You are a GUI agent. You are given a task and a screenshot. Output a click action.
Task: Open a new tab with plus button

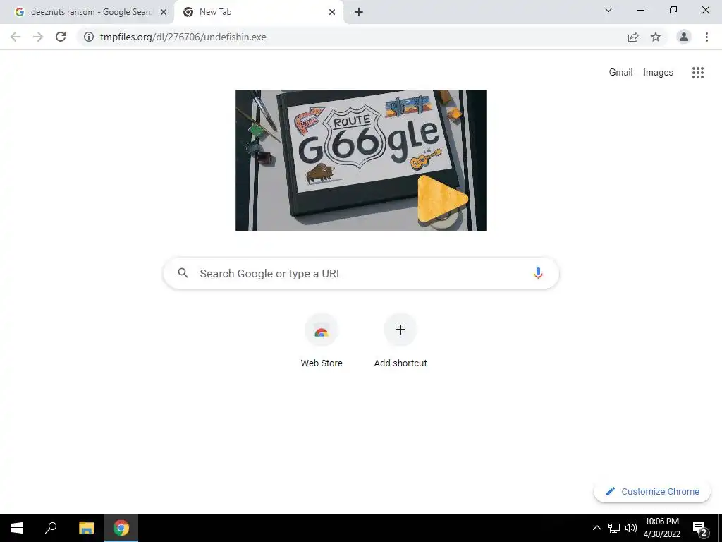coord(359,12)
